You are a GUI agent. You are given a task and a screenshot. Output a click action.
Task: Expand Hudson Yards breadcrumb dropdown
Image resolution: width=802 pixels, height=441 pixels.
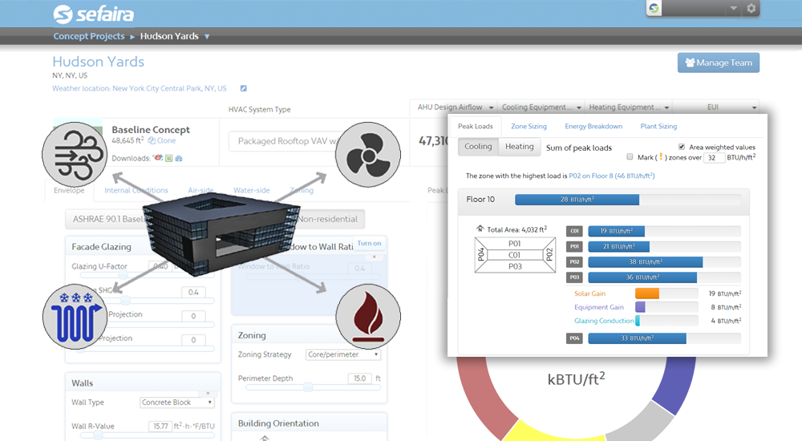[x=207, y=36]
